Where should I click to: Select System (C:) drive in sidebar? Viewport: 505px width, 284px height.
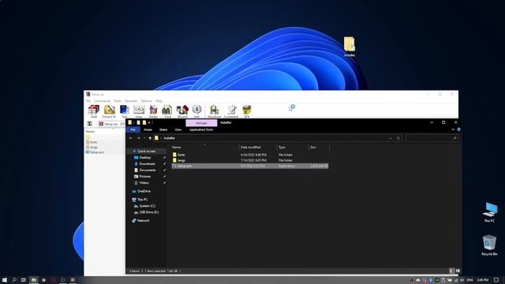[147, 206]
